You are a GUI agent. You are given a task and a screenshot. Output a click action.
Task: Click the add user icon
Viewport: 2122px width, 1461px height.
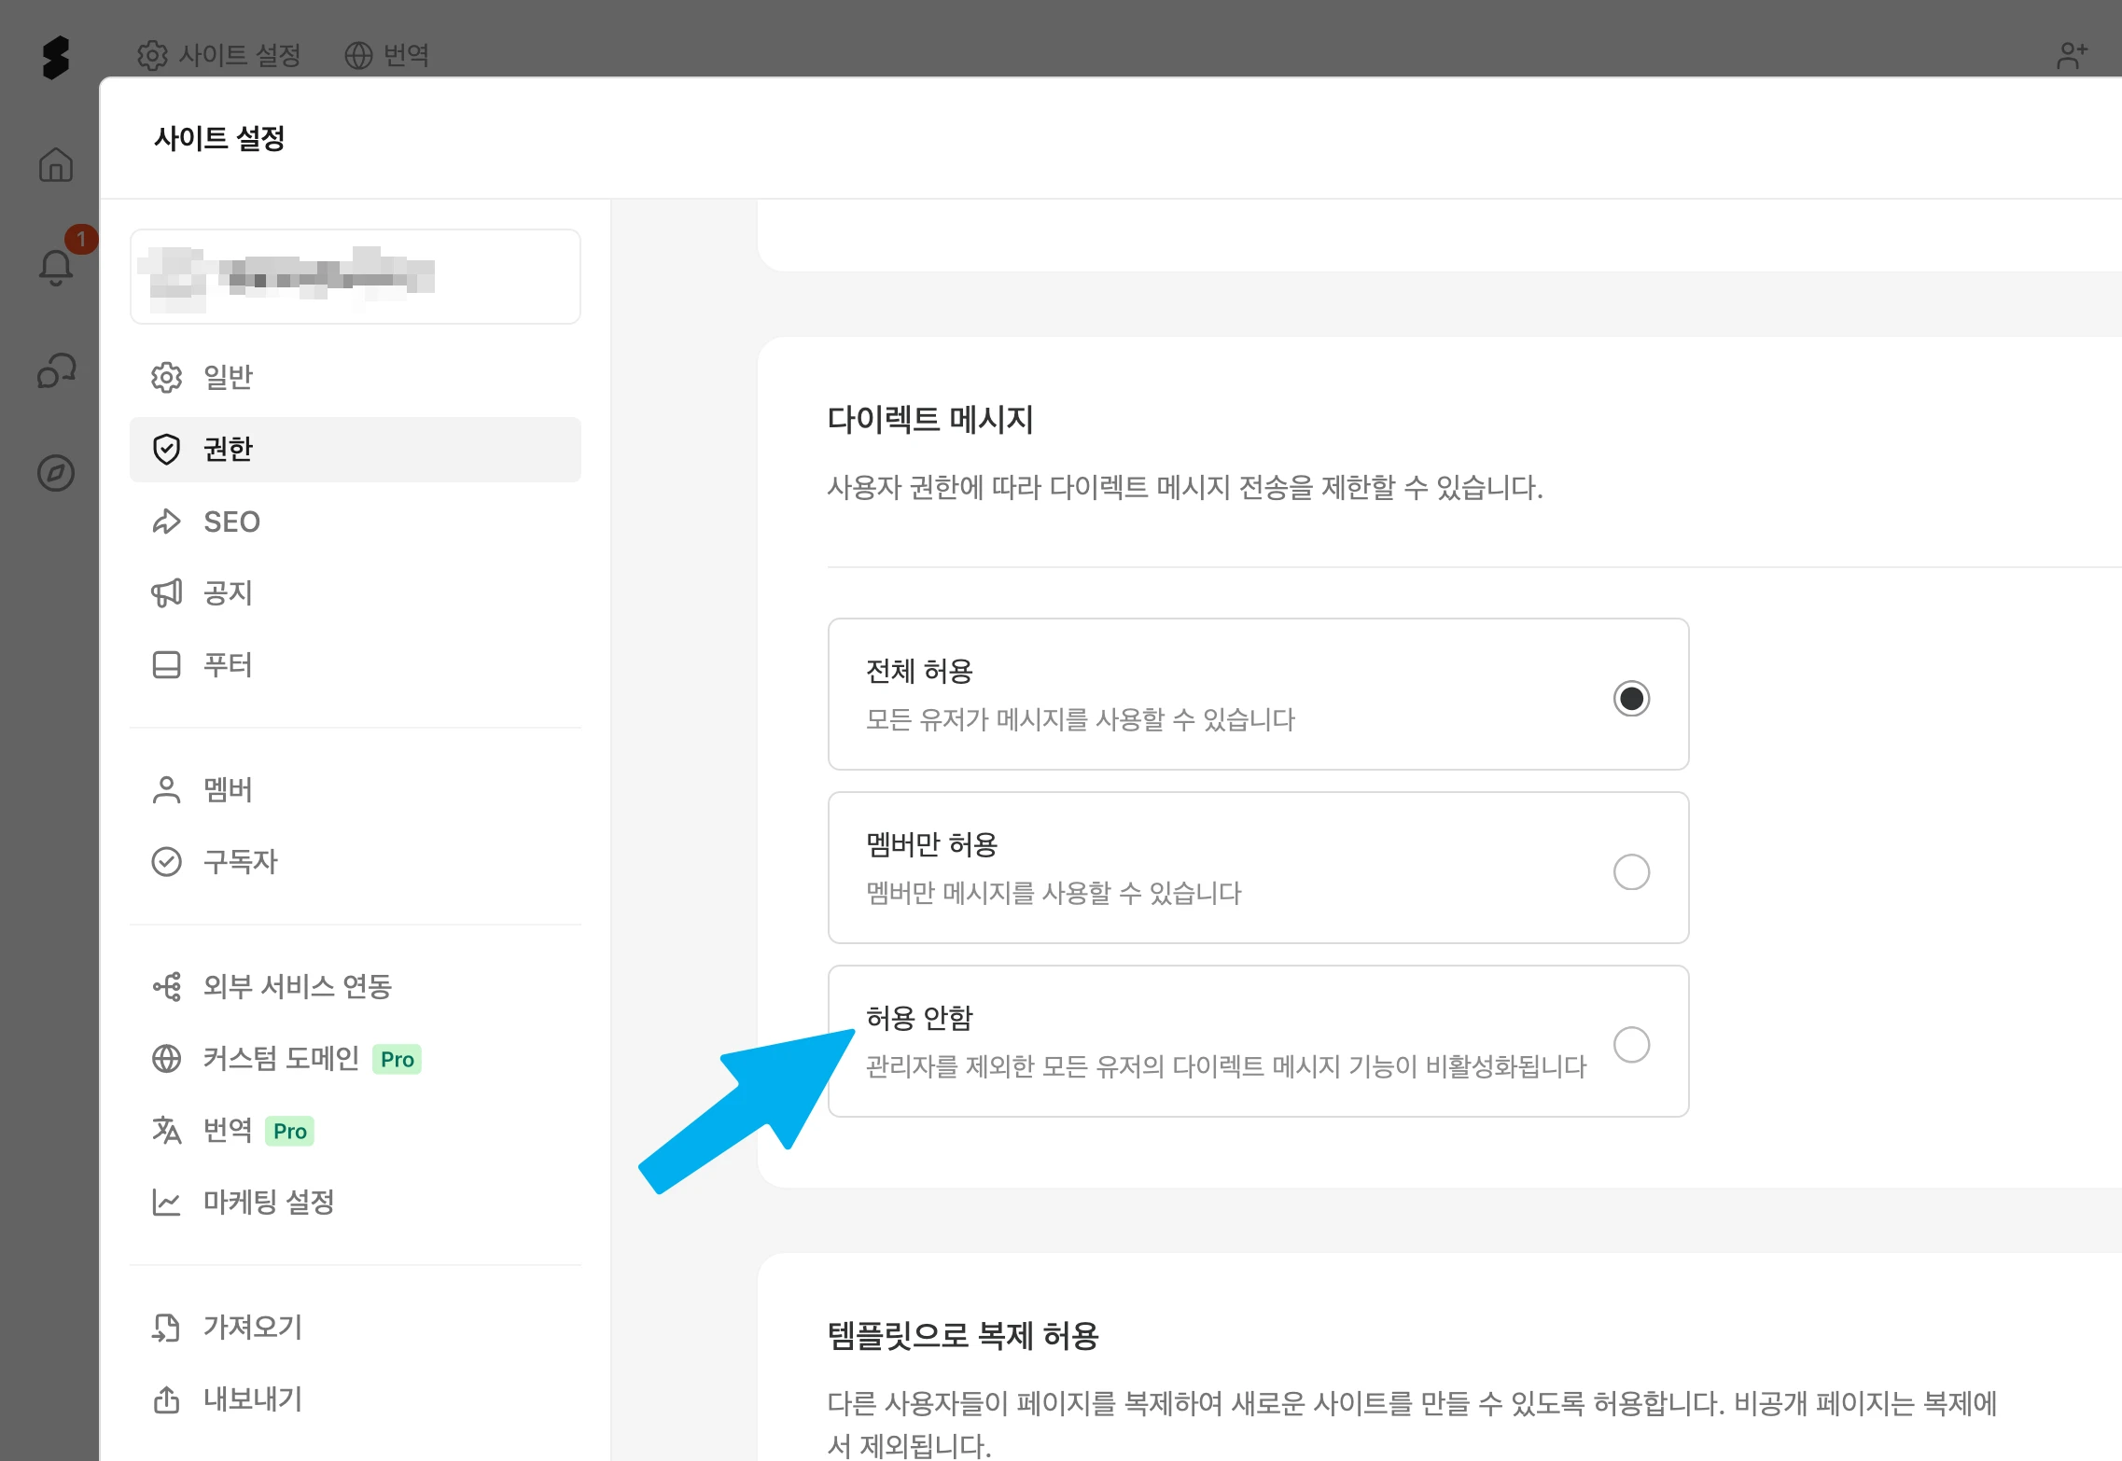click(2072, 56)
